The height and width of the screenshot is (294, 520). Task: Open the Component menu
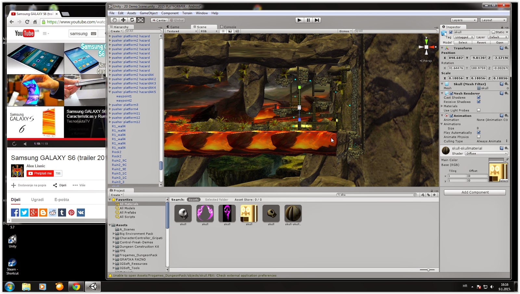point(170,13)
